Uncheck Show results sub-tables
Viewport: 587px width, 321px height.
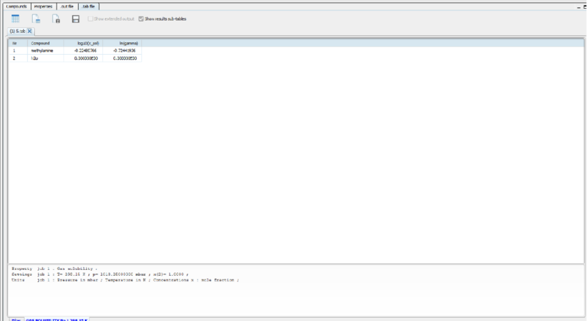pyautogui.click(x=141, y=18)
